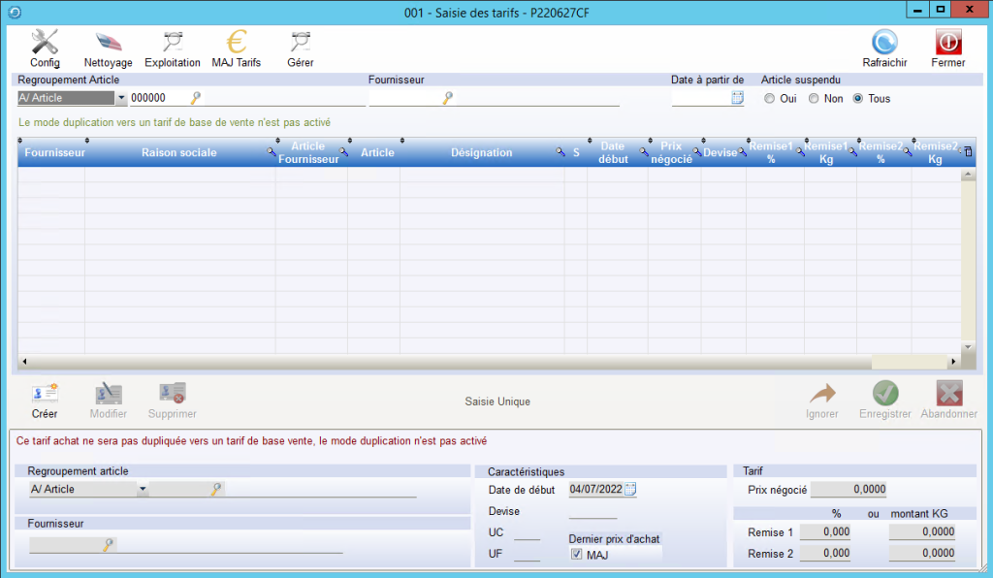Select the Oui radio for Article suspendu

pos(770,99)
